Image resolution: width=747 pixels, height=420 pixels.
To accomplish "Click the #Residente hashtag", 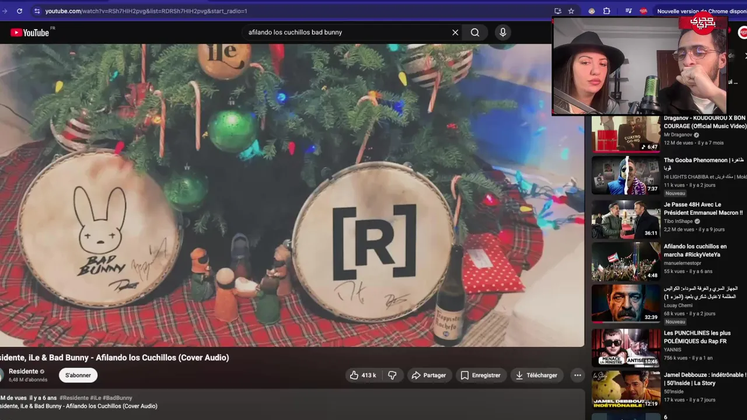I will click(x=74, y=398).
